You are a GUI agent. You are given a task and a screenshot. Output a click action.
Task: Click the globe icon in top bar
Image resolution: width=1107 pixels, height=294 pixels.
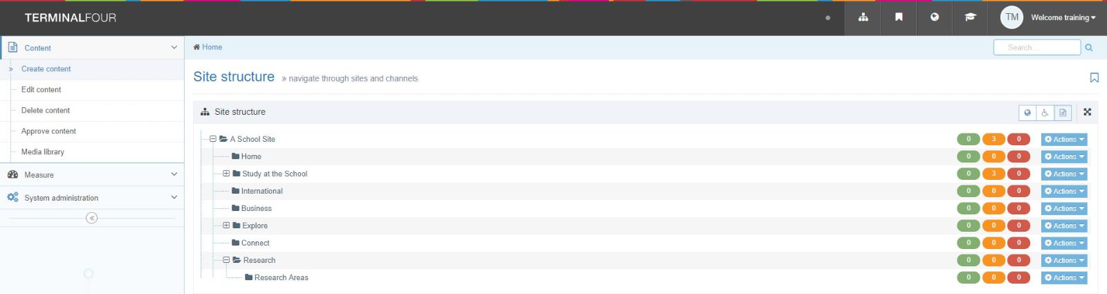(x=935, y=17)
